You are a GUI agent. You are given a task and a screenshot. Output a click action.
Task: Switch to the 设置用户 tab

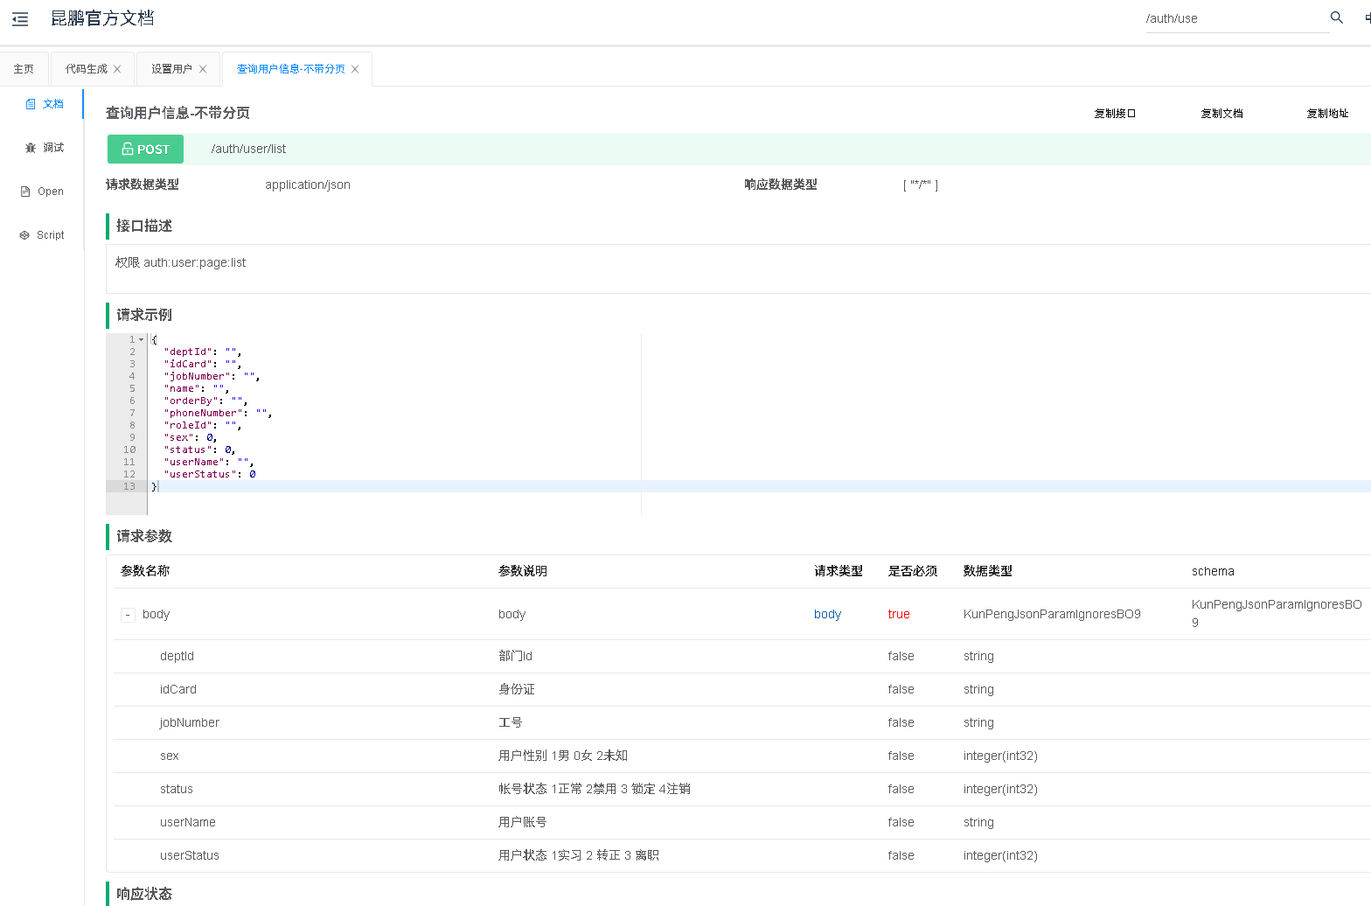point(171,69)
